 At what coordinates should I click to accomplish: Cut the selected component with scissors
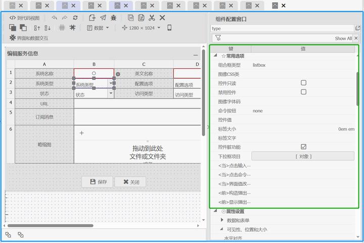[x=152, y=18]
